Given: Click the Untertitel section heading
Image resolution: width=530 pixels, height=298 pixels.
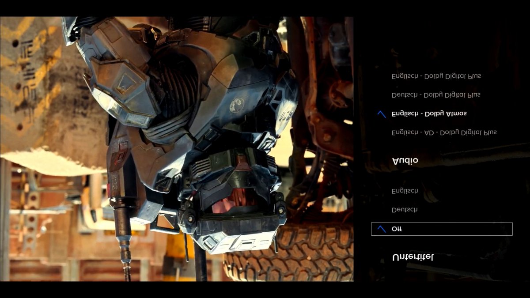Looking at the screenshot, I should 413,257.
